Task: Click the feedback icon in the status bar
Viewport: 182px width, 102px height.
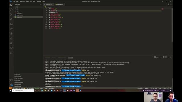Action: point(168,88)
